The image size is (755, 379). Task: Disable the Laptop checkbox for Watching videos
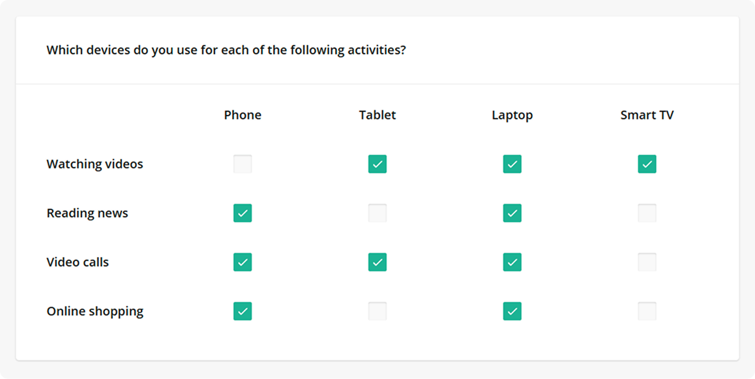click(x=512, y=164)
